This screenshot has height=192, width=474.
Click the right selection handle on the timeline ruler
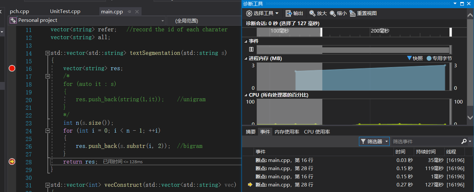[451, 32]
